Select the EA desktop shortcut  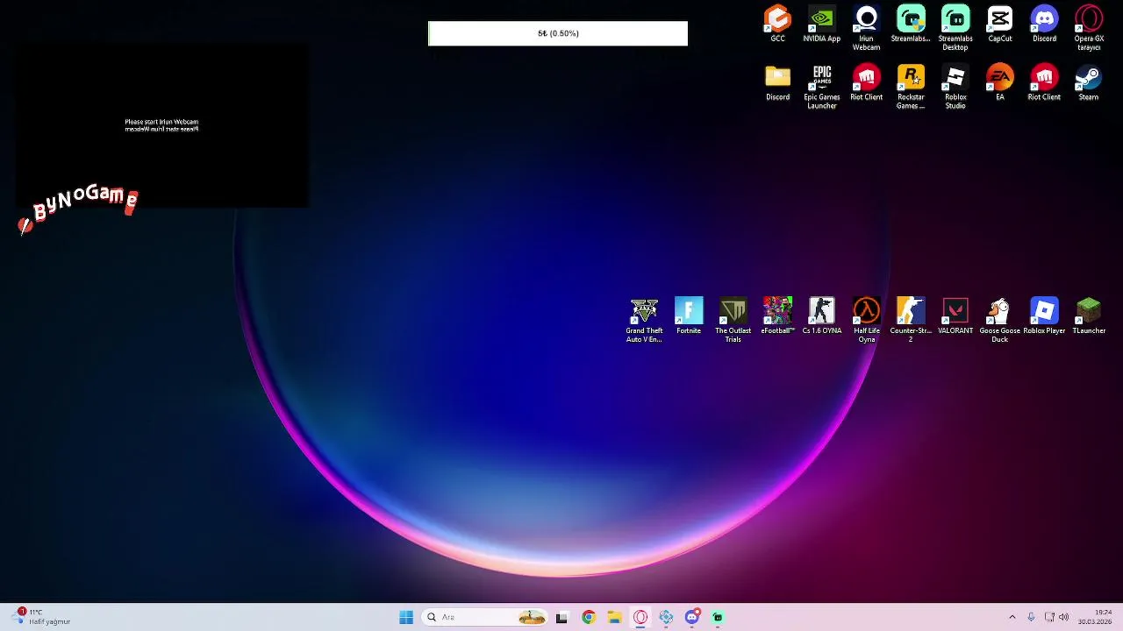pos(999,82)
